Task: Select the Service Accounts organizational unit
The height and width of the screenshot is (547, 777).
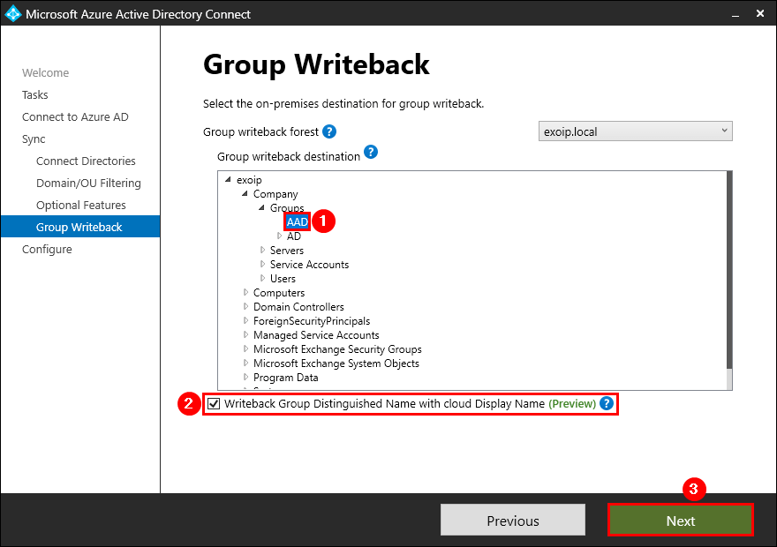Action: (x=309, y=265)
